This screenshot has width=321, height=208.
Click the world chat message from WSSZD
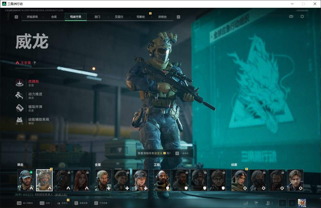(41, 195)
